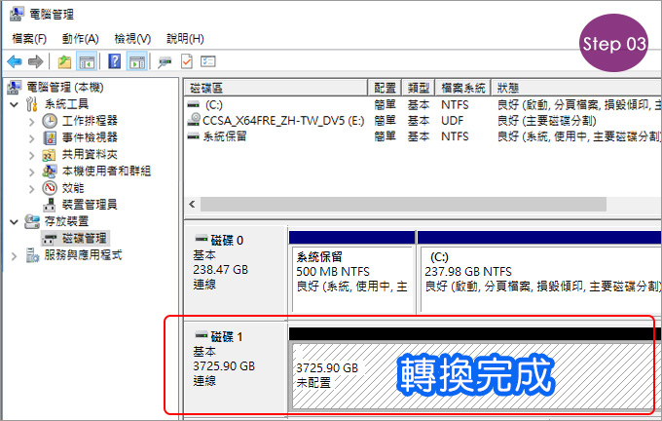This screenshot has width=662, height=421.
Task: Click the 工作排程器 clock icon
Action: click(50, 121)
